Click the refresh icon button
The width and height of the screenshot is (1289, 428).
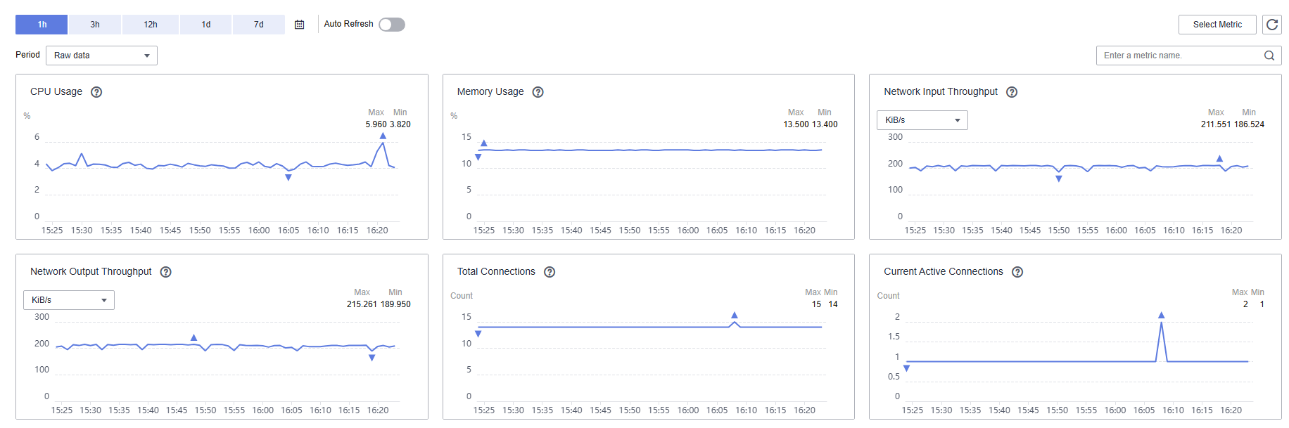pyautogui.click(x=1271, y=25)
